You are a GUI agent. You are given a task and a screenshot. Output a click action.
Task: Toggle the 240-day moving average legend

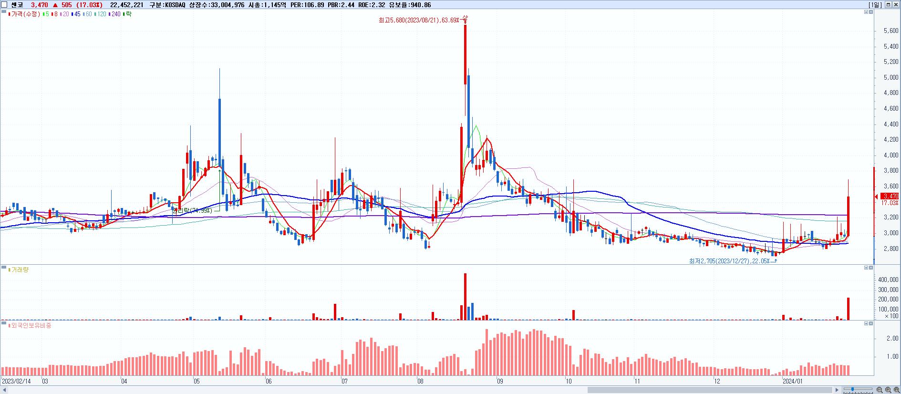point(115,14)
